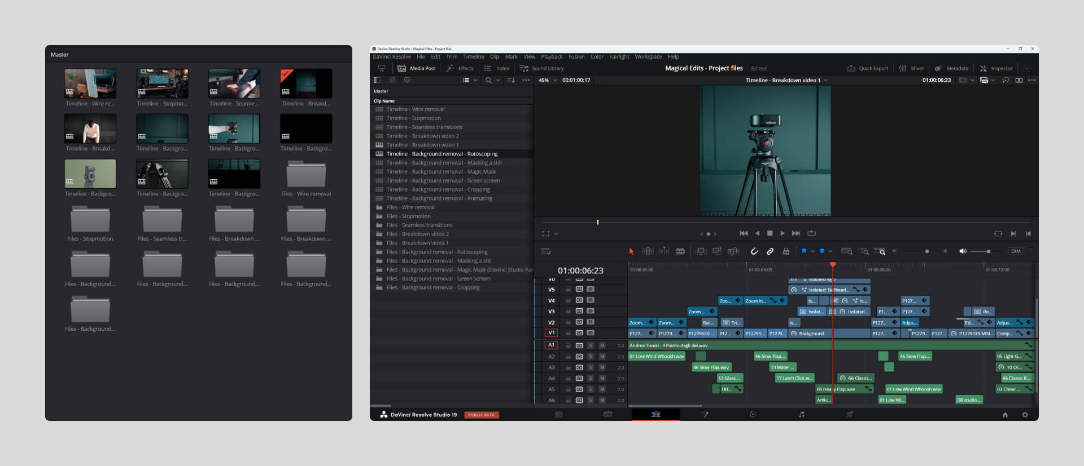Image resolution: width=1084 pixels, height=466 pixels.
Task: Toggle lock on video track V1
Action: click(568, 333)
